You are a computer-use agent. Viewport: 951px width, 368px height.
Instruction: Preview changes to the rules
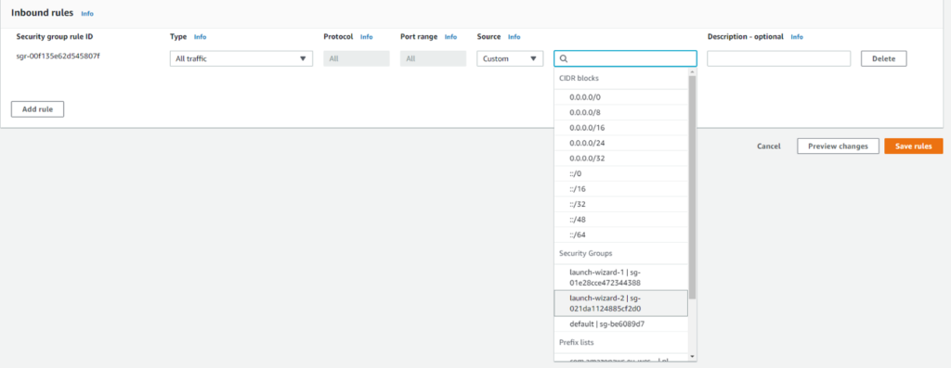point(838,146)
